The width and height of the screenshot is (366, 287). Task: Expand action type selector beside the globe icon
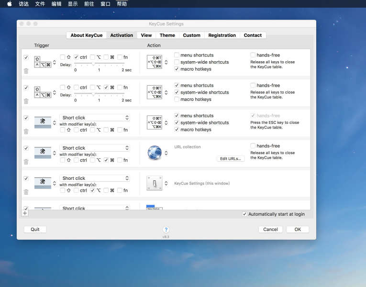(166, 153)
